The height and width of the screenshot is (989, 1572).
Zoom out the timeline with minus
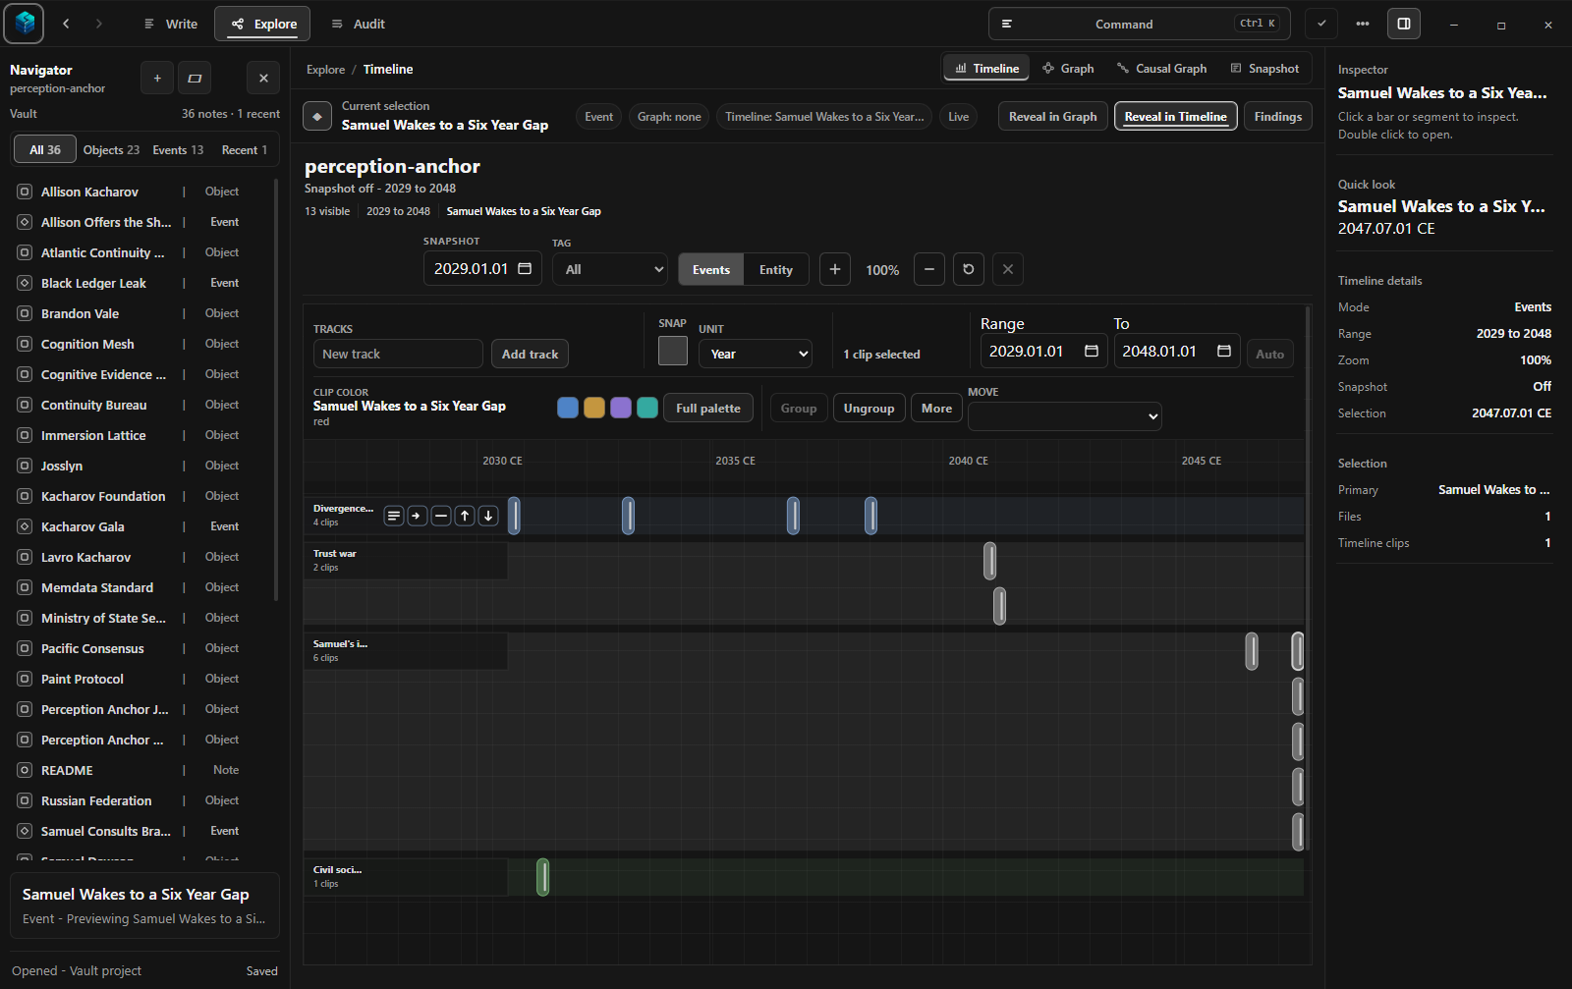tap(929, 269)
